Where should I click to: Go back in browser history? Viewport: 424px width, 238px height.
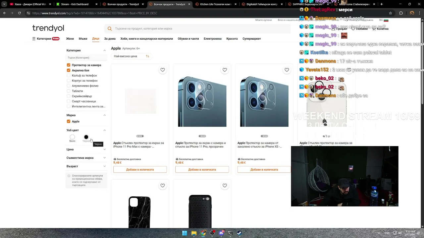click(5, 13)
